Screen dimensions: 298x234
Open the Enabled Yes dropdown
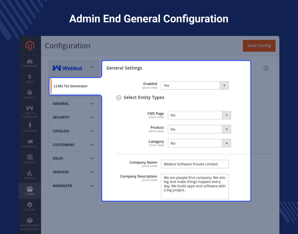point(194,85)
